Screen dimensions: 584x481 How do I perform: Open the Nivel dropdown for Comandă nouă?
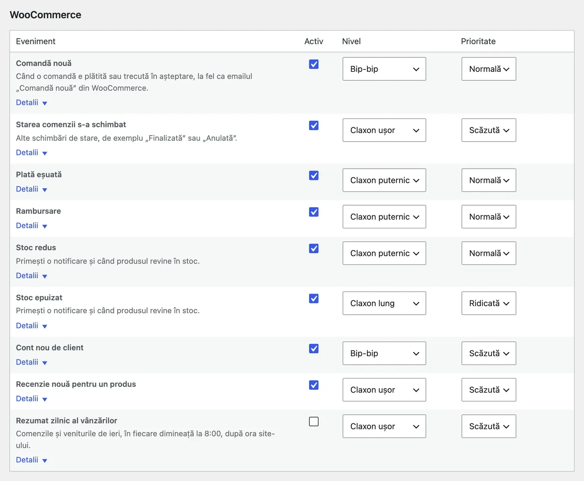[384, 69]
